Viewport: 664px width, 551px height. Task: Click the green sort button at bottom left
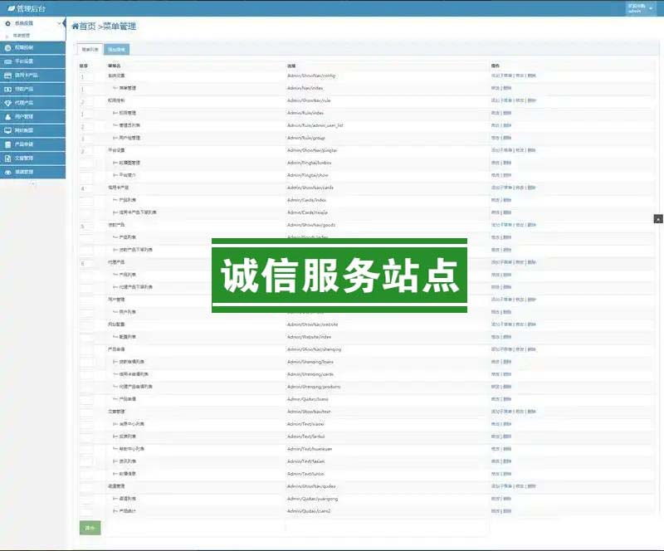pyautogui.click(x=90, y=528)
